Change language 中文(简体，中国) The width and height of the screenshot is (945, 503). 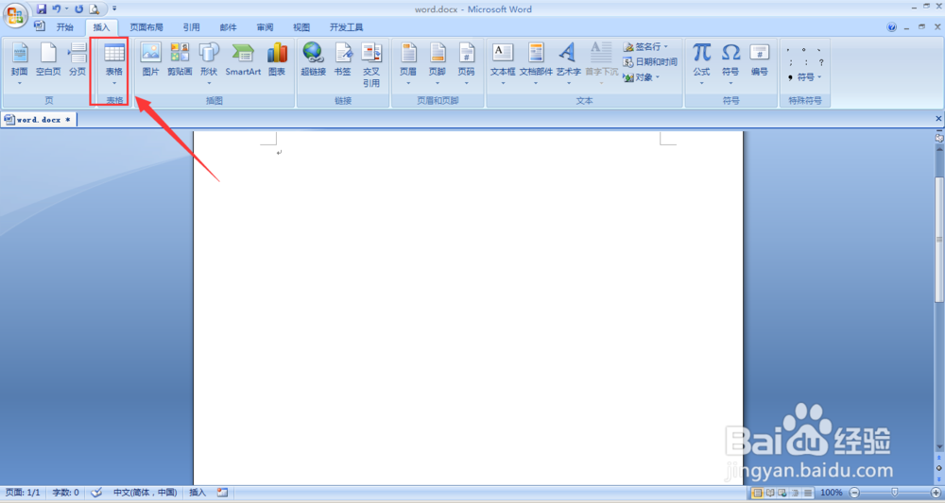click(146, 493)
